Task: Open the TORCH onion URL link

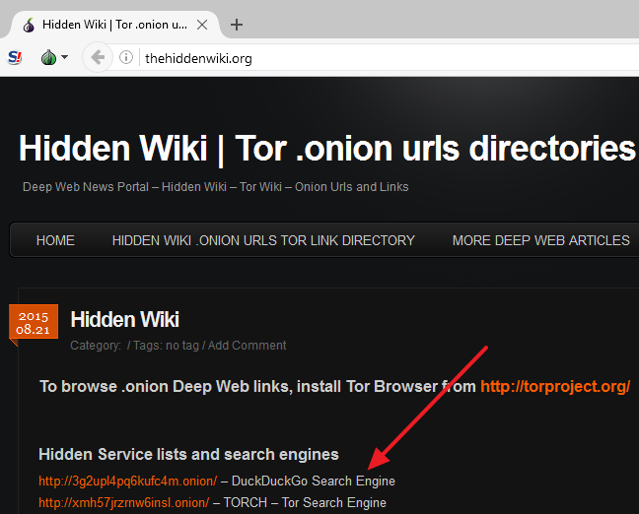Action: (x=123, y=503)
